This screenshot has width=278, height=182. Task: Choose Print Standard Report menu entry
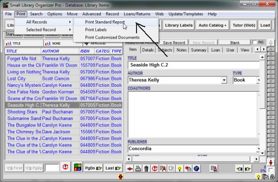point(105,22)
